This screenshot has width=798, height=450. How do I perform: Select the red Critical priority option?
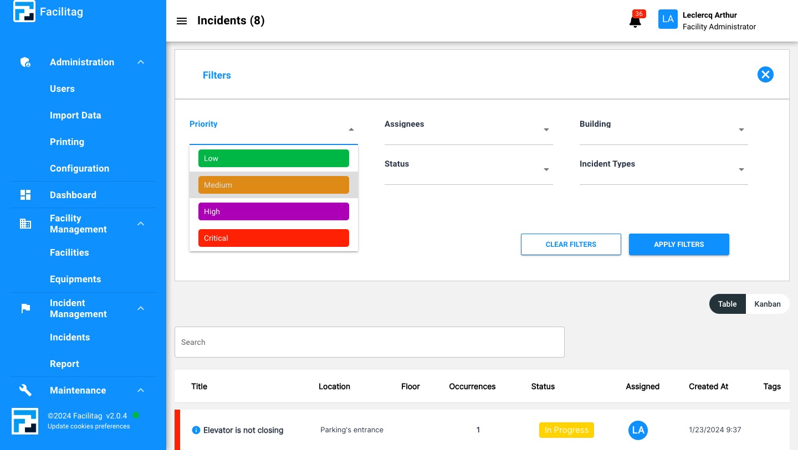[x=274, y=238]
